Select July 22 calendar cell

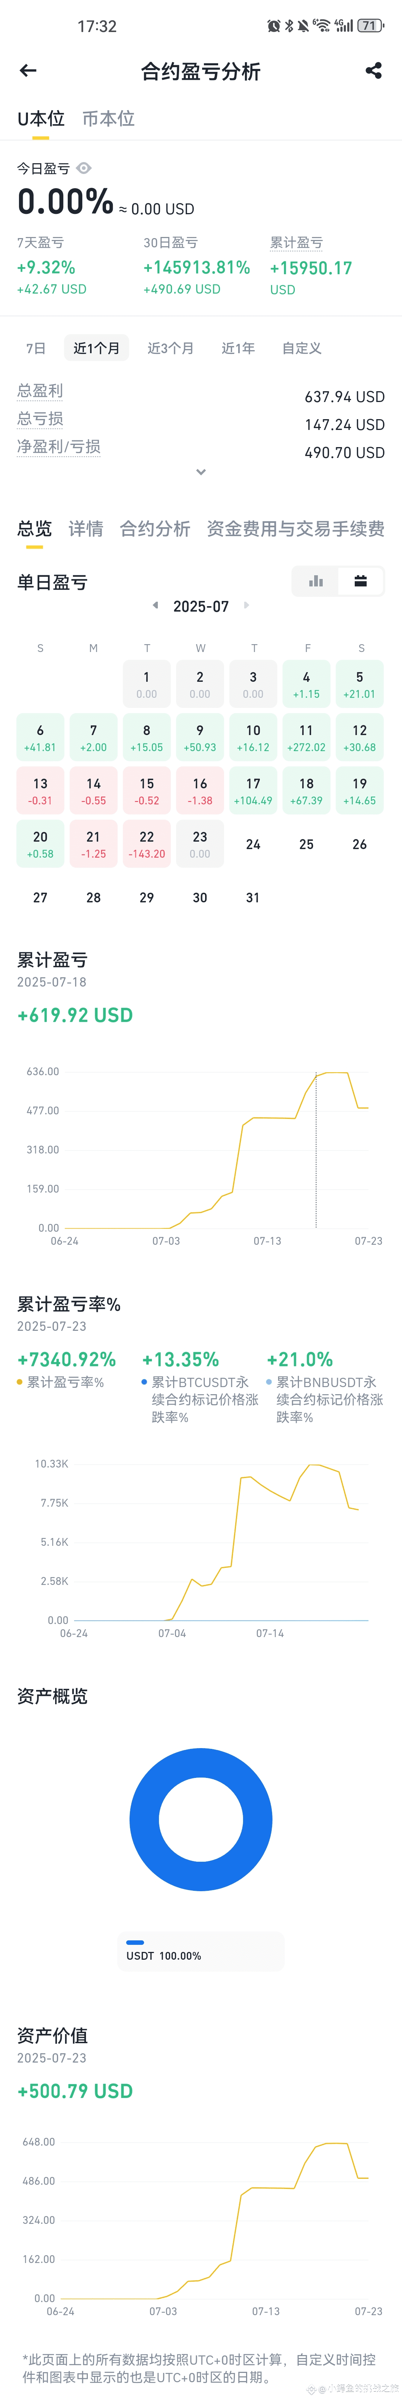(x=147, y=844)
